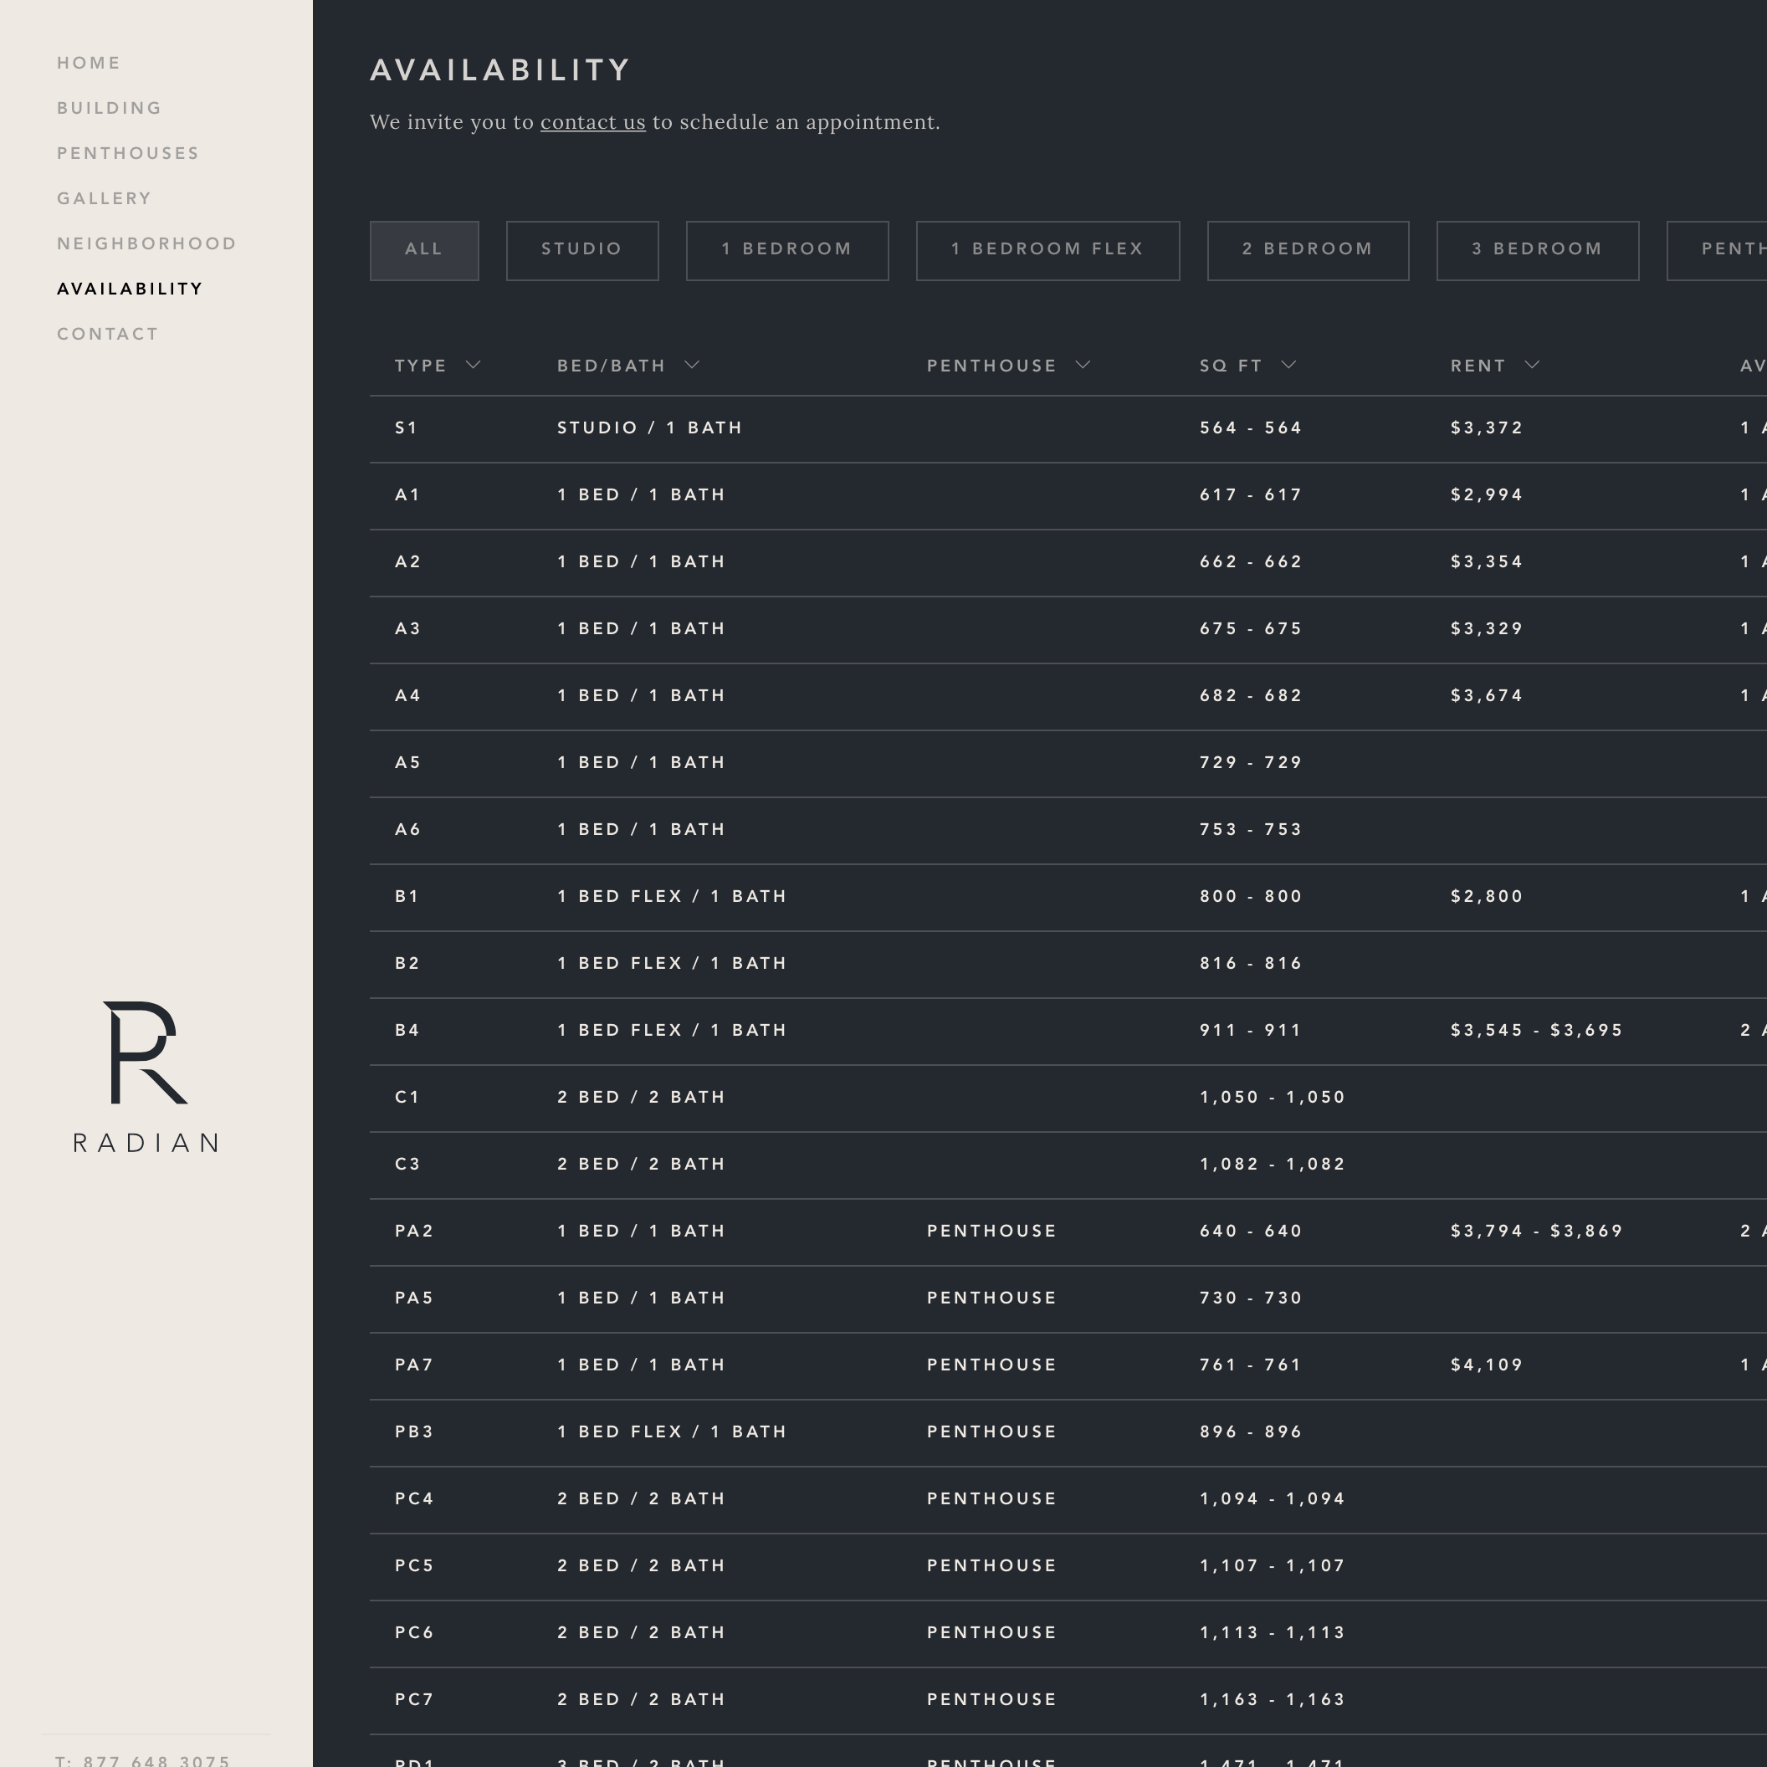Click rent value $2,994

[1486, 494]
